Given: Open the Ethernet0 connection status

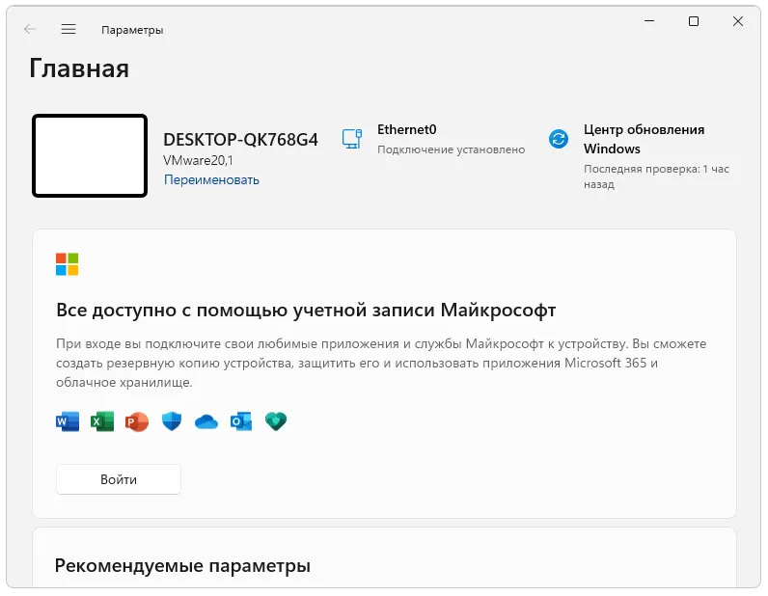Looking at the screenshot, I should [433, 139].
